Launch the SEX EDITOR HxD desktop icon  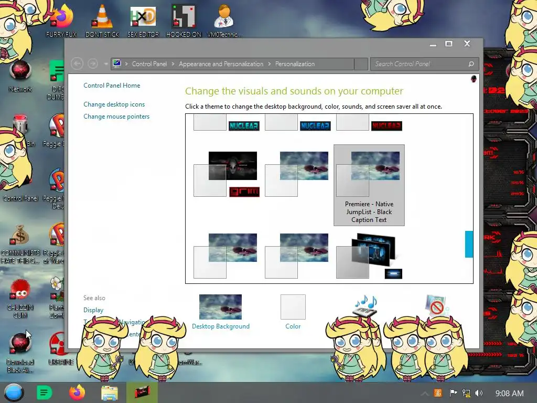coord(143,20)
